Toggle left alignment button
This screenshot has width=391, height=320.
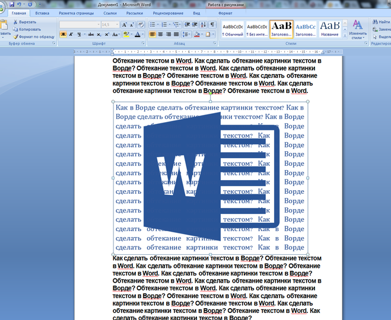[152, 34]
